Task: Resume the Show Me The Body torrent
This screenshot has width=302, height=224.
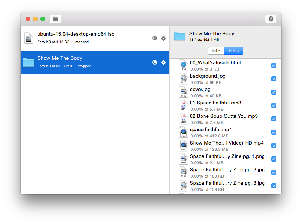Action: 155,62
